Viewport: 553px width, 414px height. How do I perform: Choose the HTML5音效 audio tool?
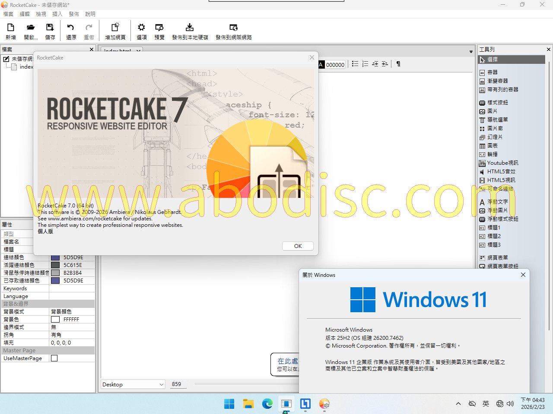tap(501, 172)
